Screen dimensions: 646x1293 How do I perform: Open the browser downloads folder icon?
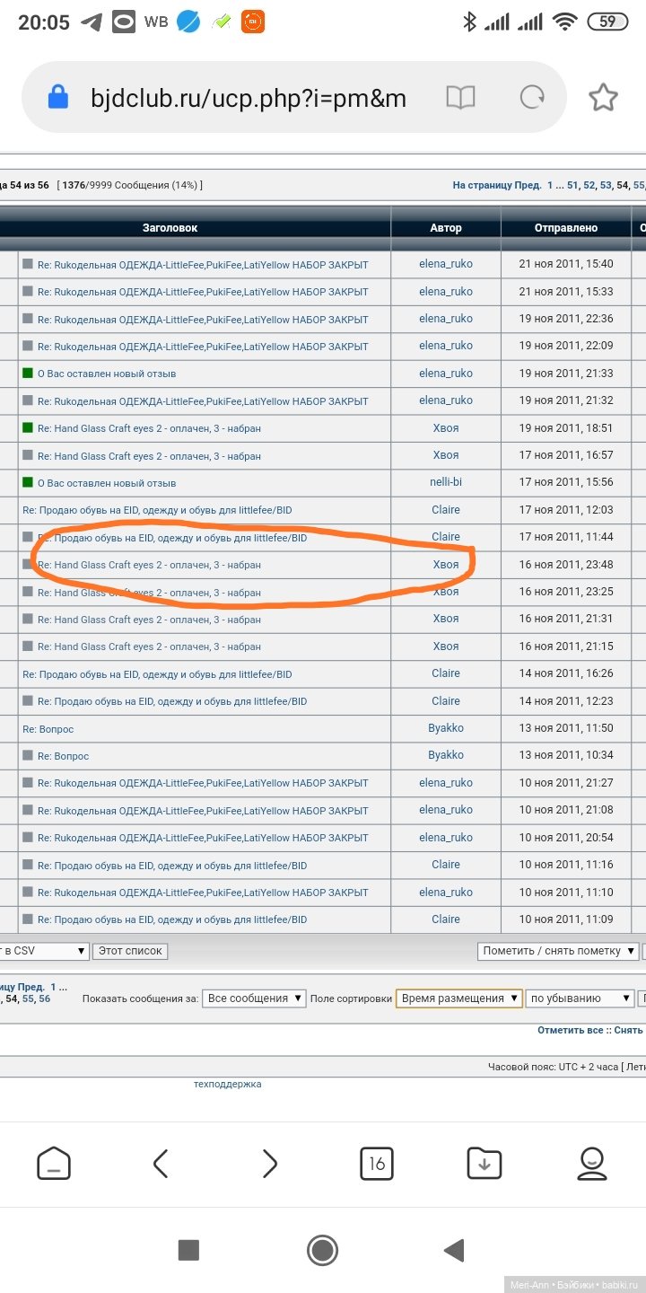[484, 1164]
